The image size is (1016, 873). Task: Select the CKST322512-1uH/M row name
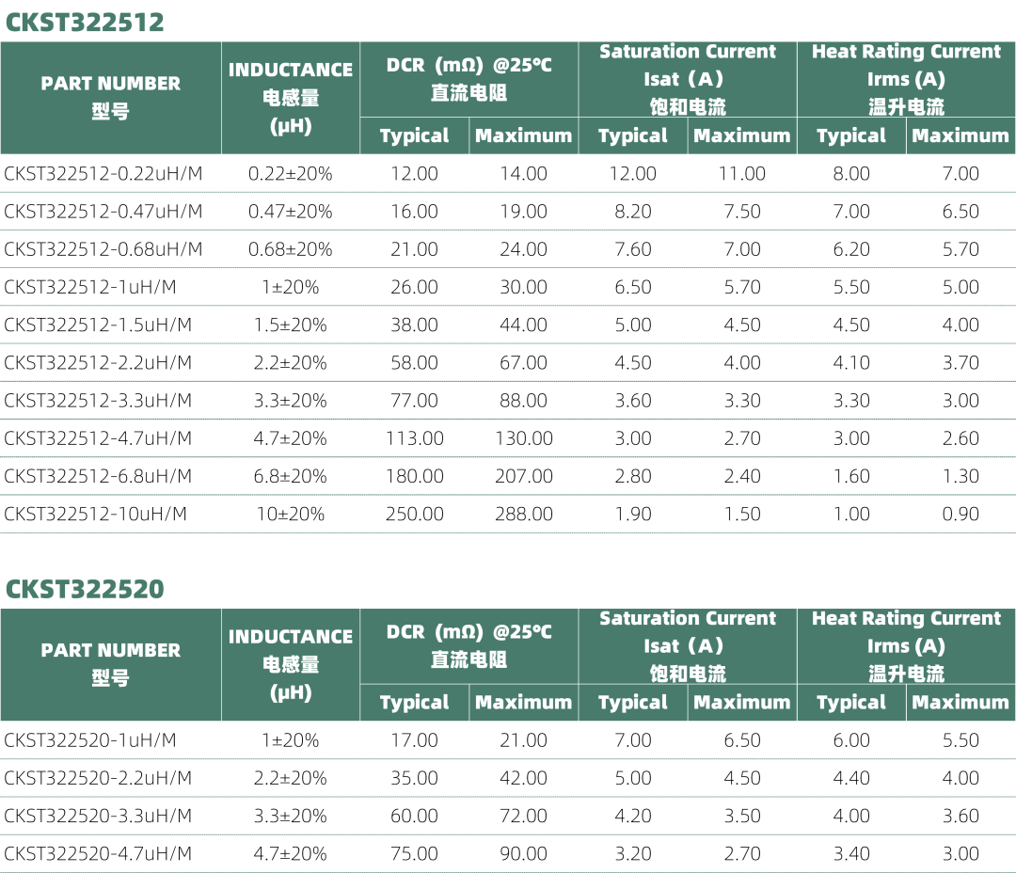[x=90, y=287]
